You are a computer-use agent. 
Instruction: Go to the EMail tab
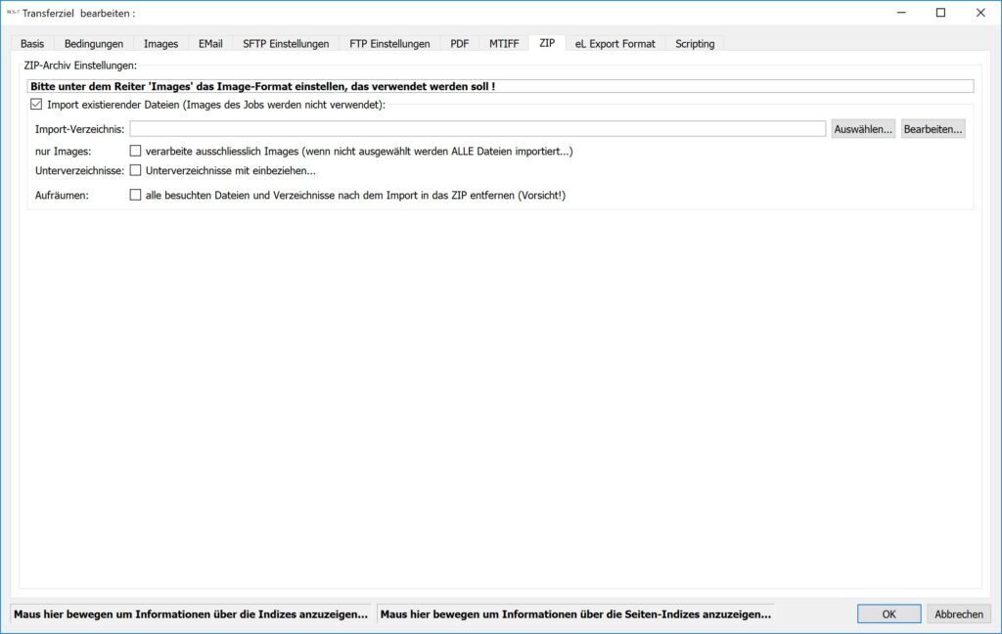[210, 43]
